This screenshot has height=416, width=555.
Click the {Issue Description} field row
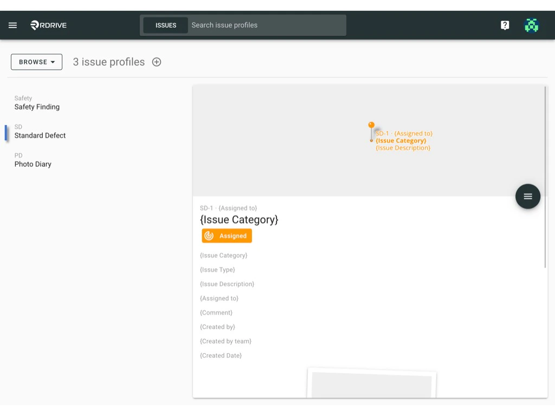coord(227,284)
